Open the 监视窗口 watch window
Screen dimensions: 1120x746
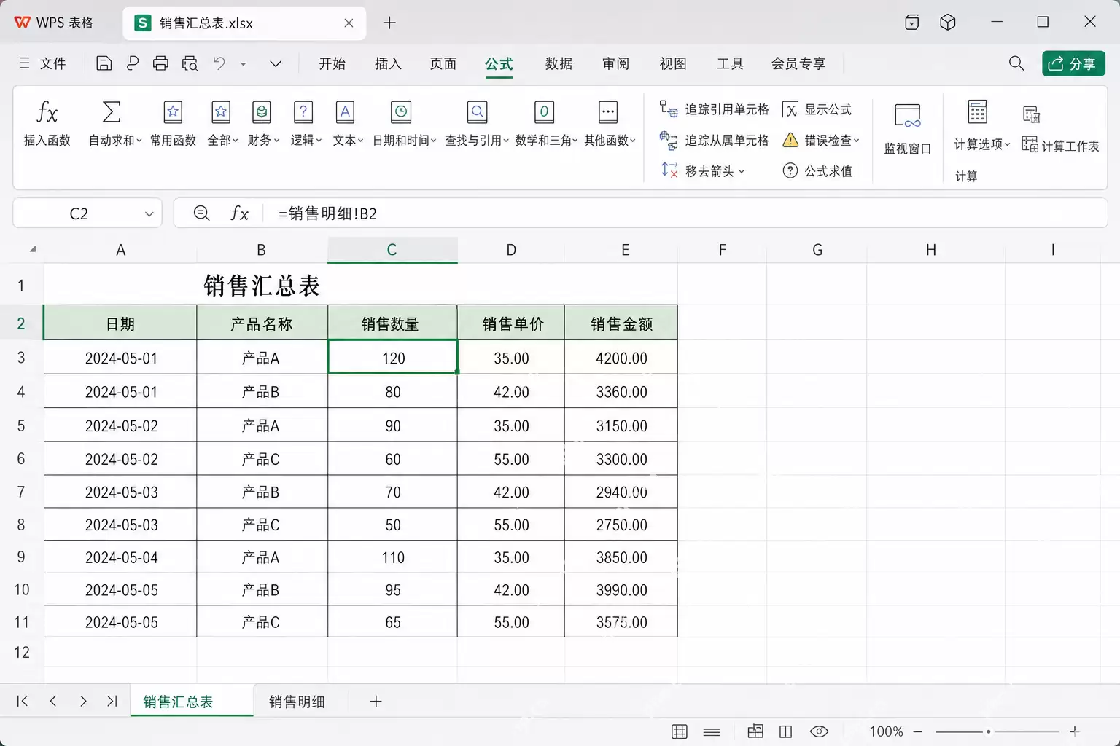908,128
